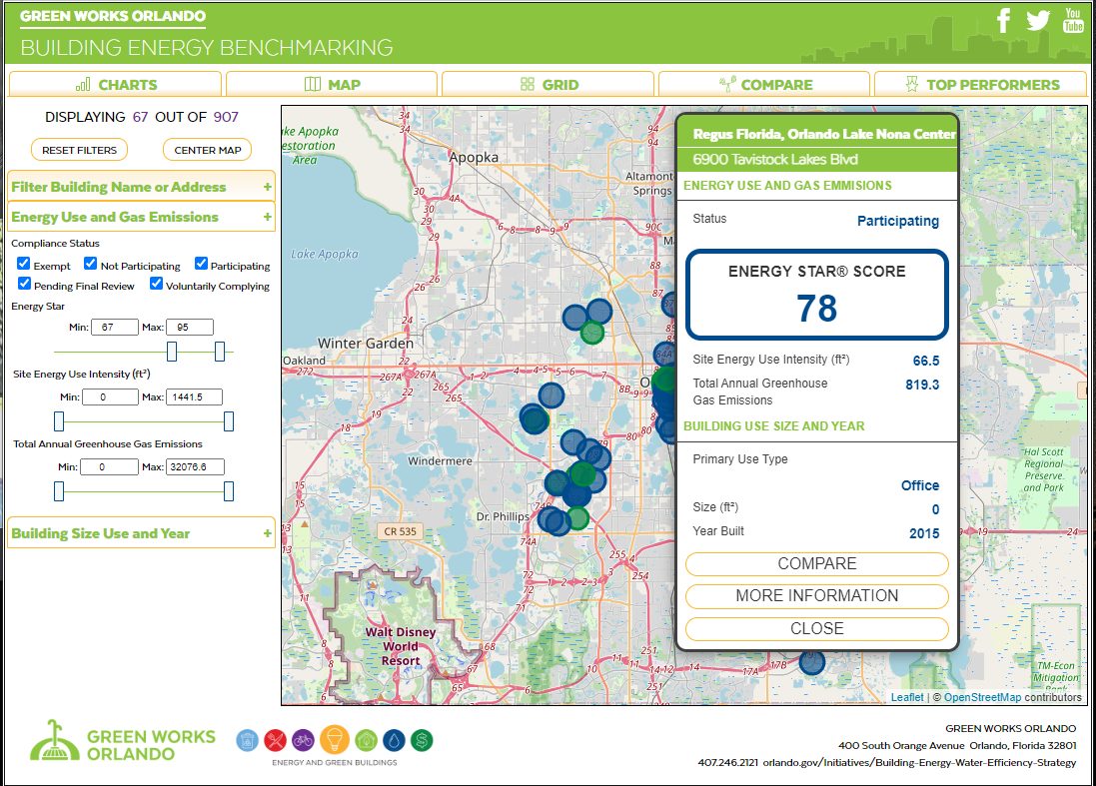Click the Site Energy Use Intensity value 66.5

(926, 361)
